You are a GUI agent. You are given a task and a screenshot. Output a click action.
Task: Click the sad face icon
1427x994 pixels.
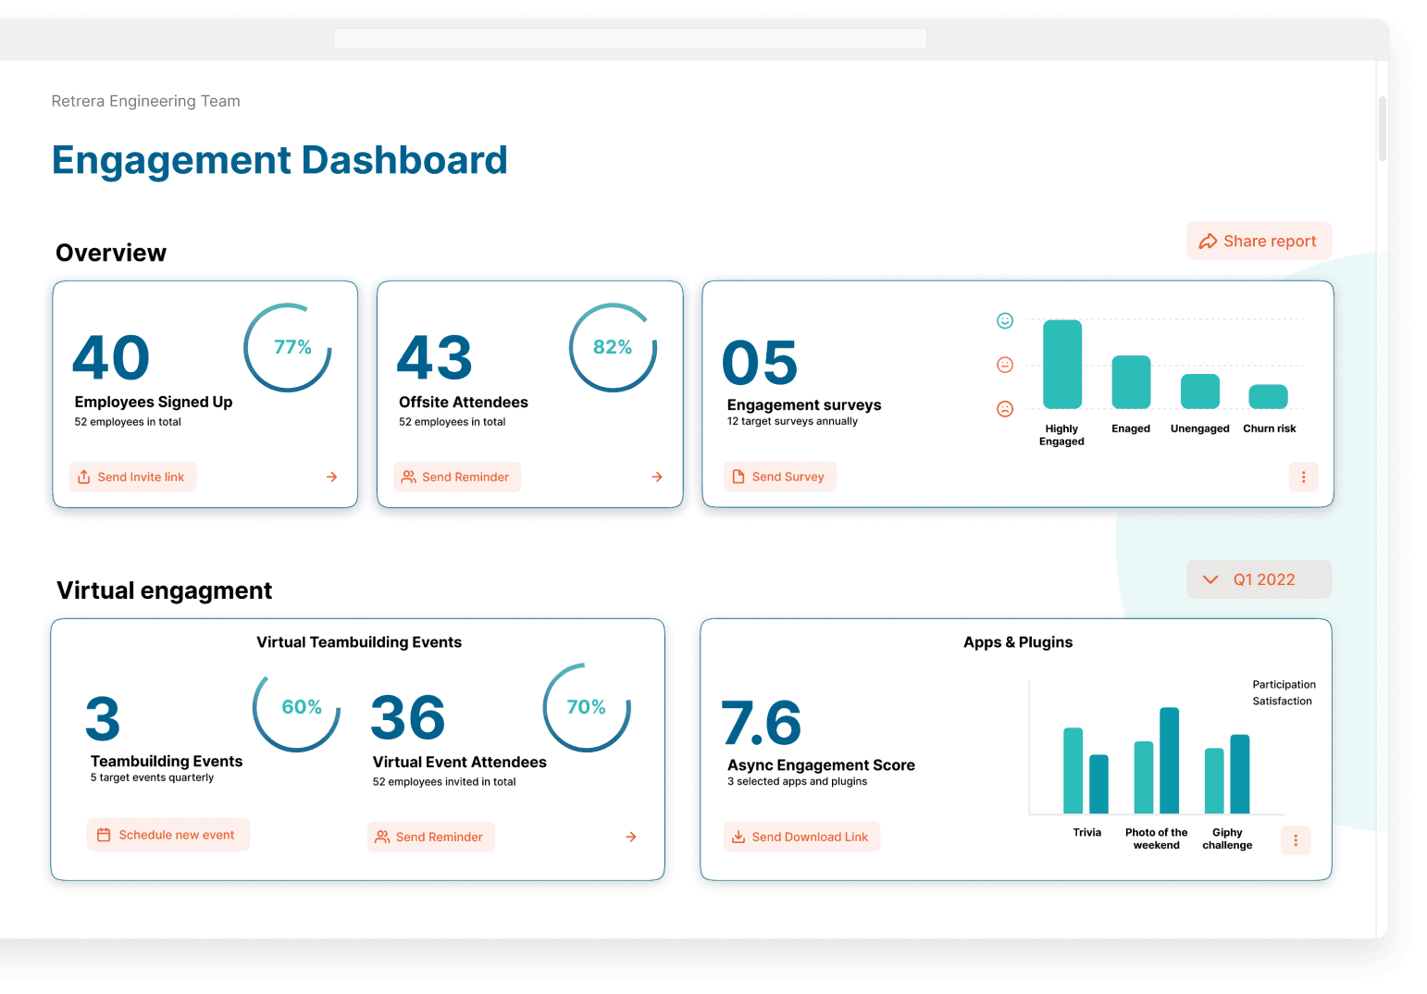(x=1005, y=409)
